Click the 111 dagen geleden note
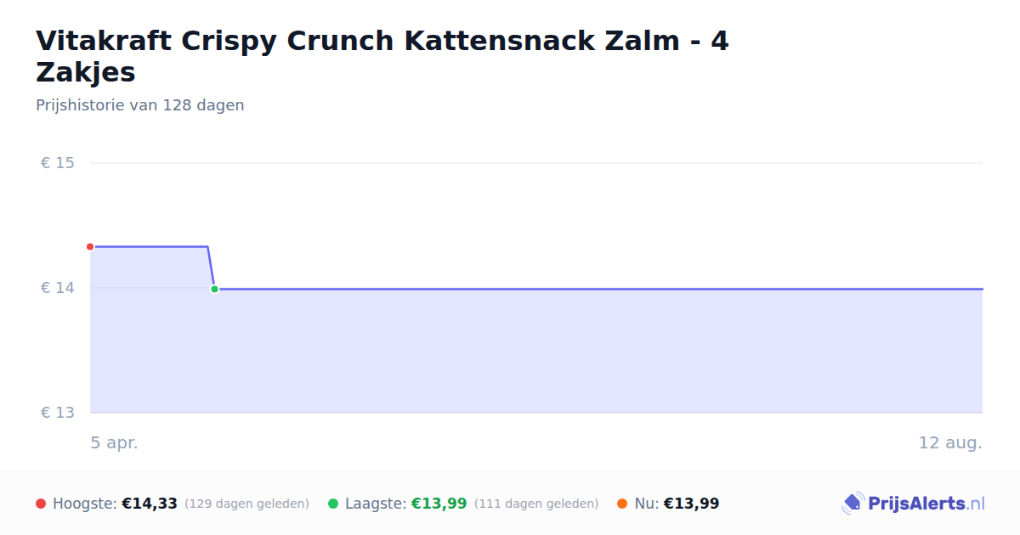The image size is (1020, 535). click(536, 504)
